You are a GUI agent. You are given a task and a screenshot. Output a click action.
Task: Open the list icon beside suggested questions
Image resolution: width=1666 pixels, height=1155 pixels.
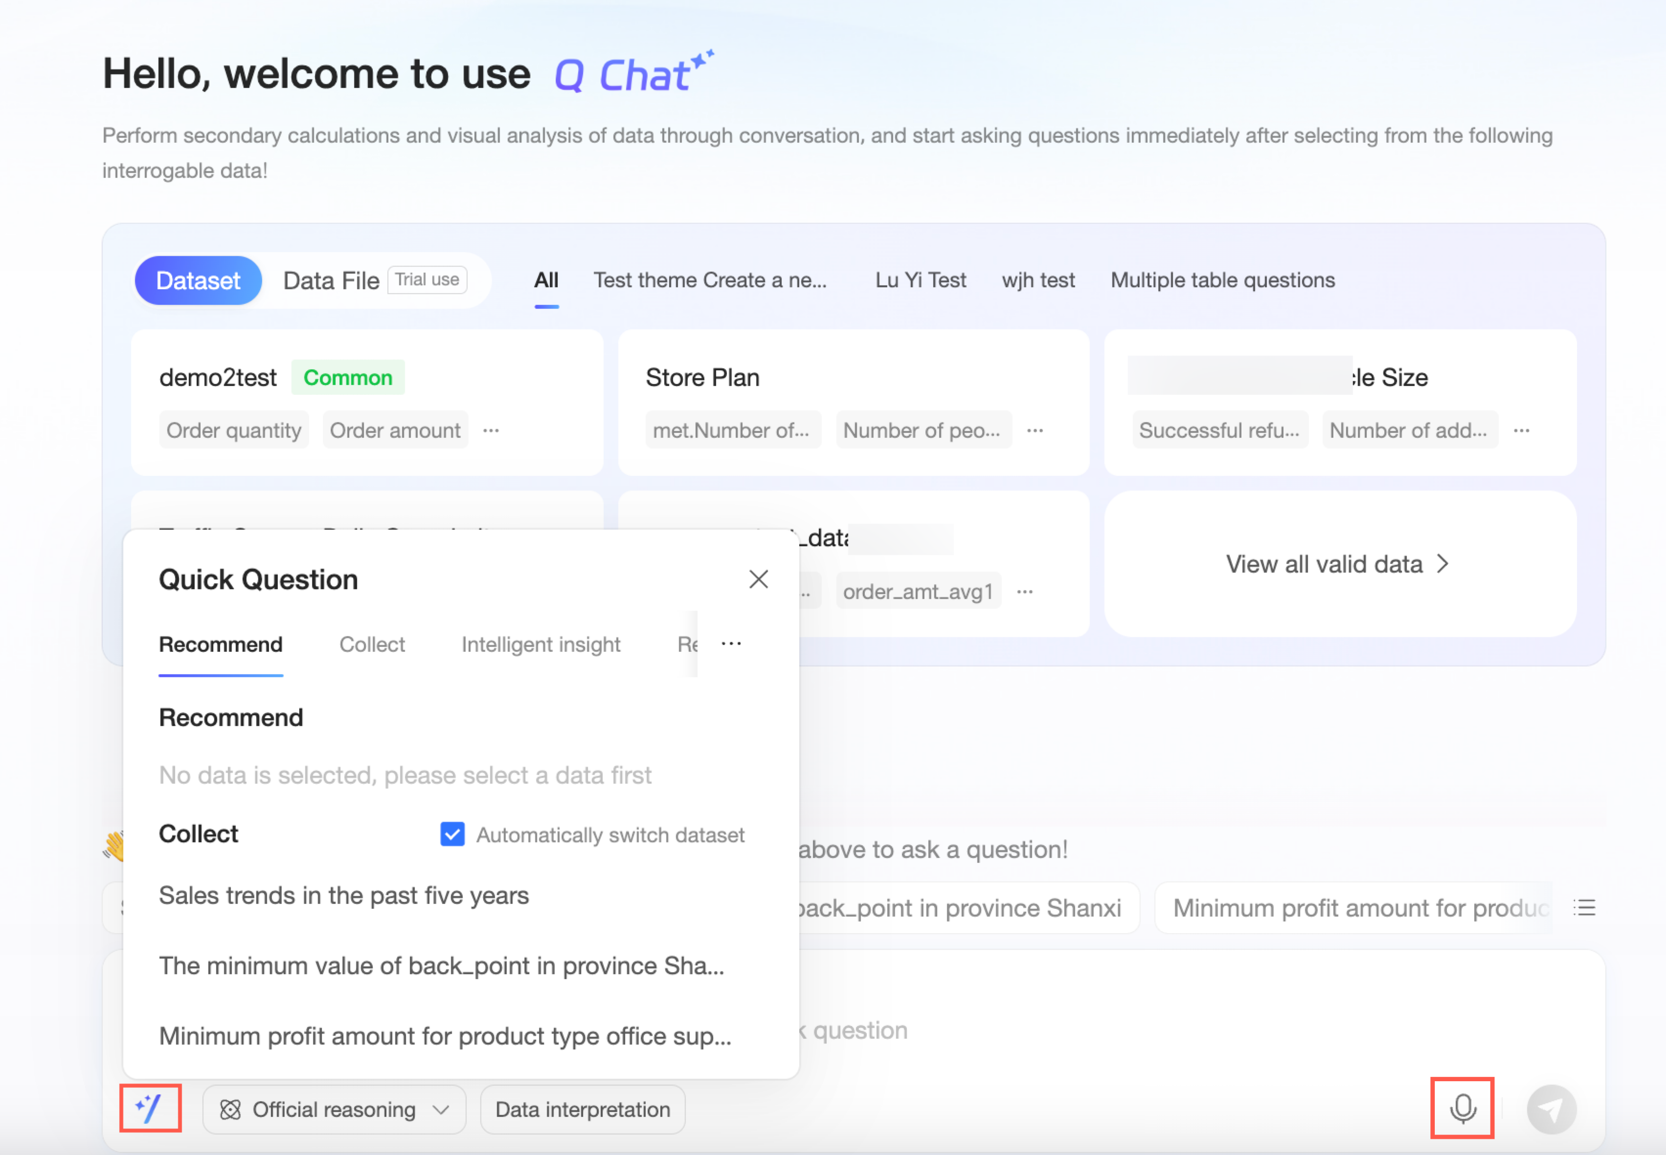tap(1584, 907)
